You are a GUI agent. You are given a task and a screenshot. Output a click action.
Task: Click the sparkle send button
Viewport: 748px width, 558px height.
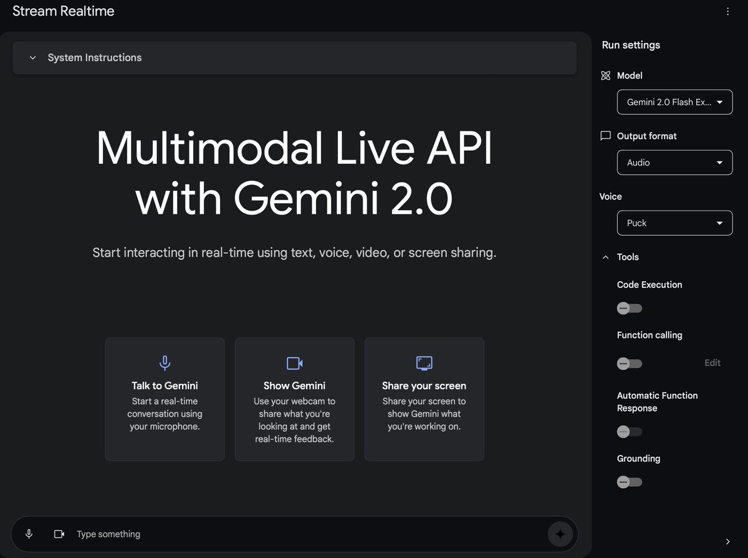click(x=560, y=534)
